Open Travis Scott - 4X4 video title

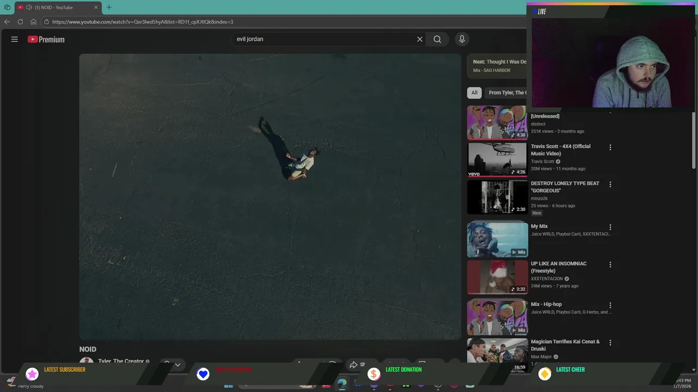tap(561, 150)
